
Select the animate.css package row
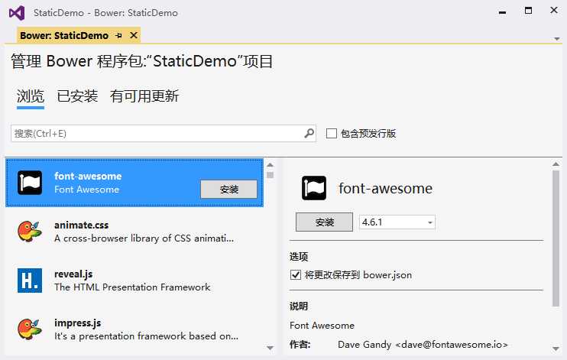point(134,232)
